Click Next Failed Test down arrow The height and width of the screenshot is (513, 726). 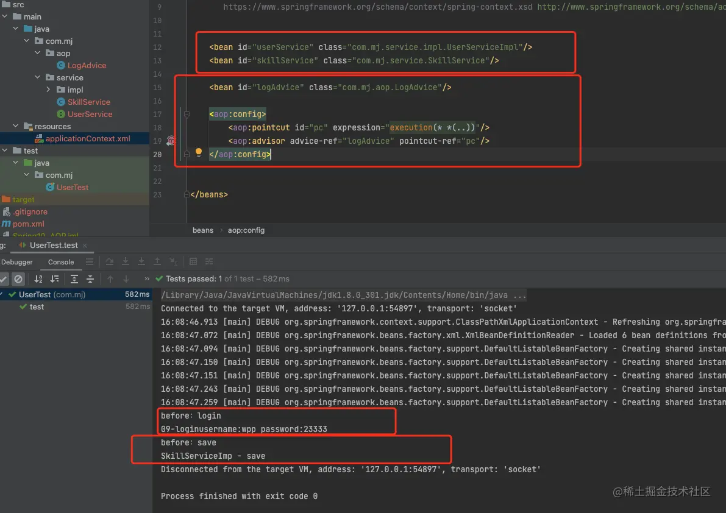coord(126,279)
